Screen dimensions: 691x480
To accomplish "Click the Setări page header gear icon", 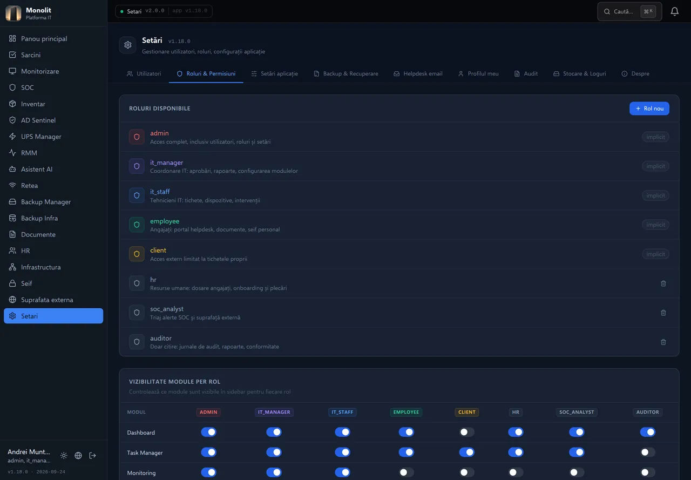I will [x=128, y=45].
